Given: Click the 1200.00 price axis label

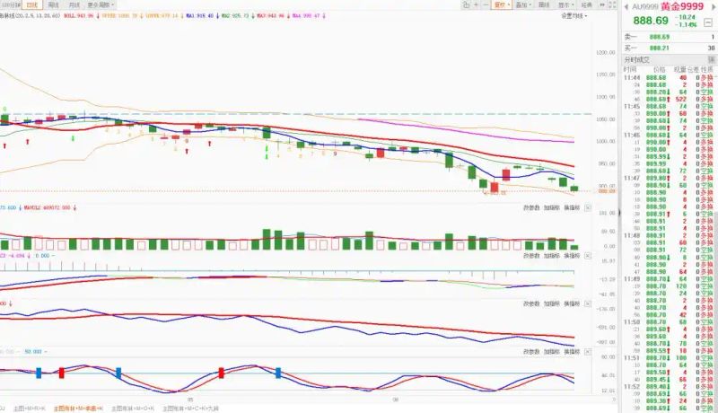Looking at the screenshot, I should [x=605, y=53].
